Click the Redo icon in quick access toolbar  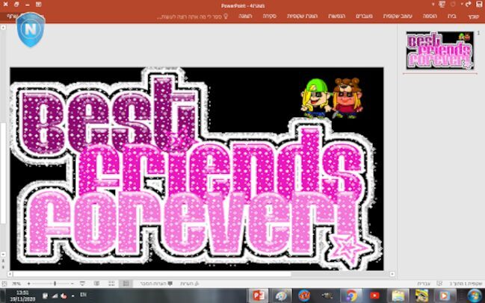[x=454, y=4]
